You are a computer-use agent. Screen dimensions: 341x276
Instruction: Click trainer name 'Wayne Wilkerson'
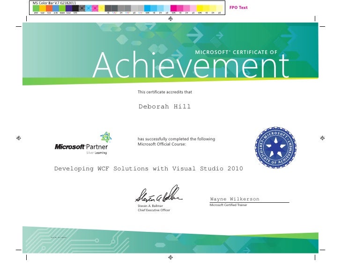(x=235, y=199)
